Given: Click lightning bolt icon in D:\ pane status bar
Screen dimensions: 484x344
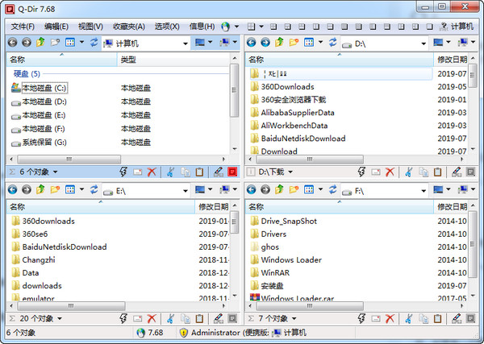Looking at the screenshot, I should (x=361, y=172).
